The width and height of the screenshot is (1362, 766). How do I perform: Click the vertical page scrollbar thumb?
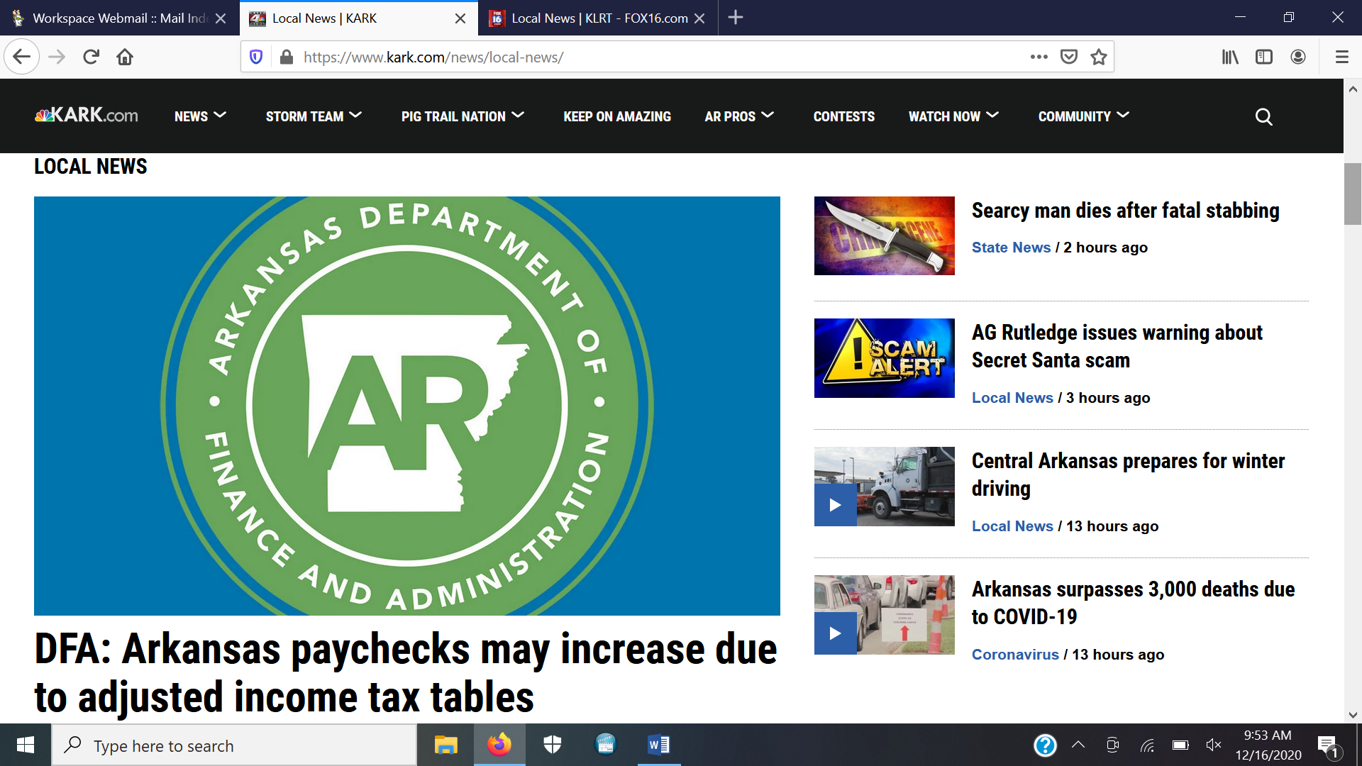coord(1352,194)
